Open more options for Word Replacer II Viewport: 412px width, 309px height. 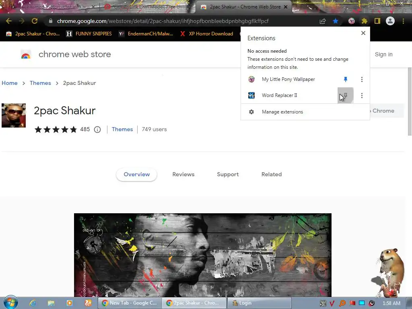pos(362,95)
